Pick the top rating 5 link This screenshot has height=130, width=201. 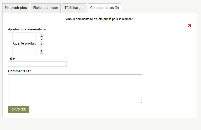point(41,52)
